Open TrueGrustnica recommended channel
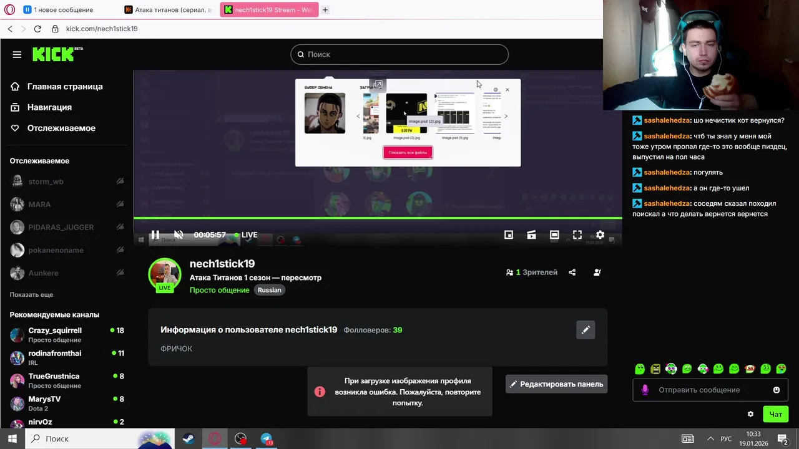Screen dimensions: 799x449 66,380
